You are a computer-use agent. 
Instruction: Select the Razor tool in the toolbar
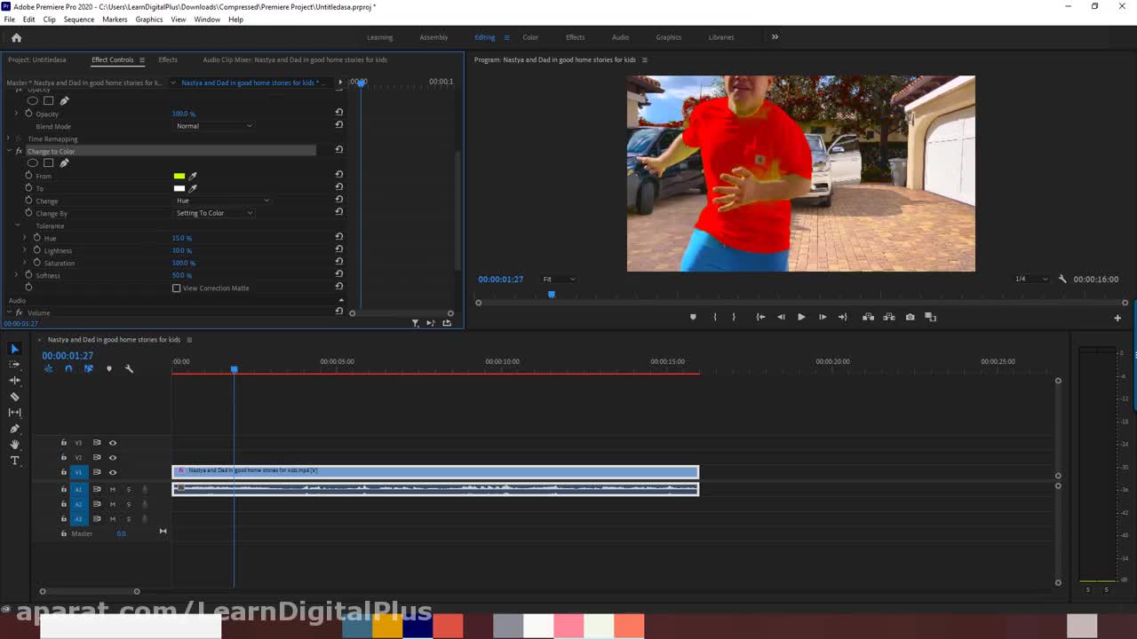click(14, 397)
